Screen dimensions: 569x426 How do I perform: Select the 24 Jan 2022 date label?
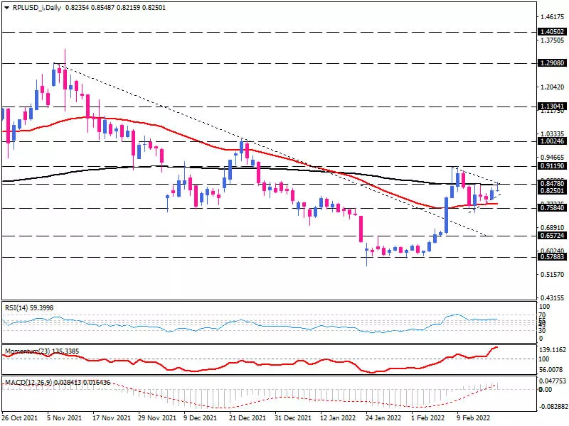(x=384, y=418)
